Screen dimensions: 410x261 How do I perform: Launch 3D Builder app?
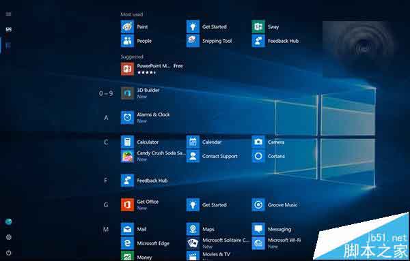127,93
